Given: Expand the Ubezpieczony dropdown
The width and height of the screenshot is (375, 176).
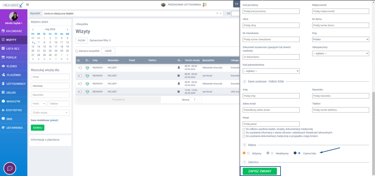Looking at the screenshot, I should [341, 53].
